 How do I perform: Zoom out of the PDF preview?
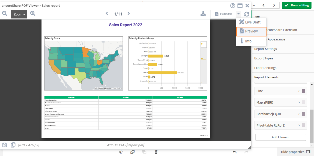pyautogui.click(x=4, y=13)
